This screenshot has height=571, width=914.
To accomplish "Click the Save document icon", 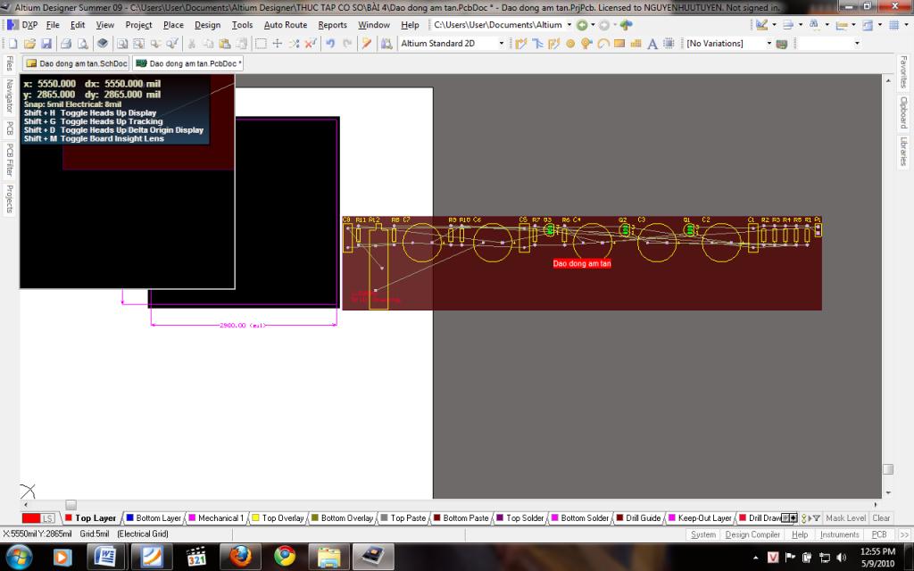I will (x=46, y=43).
